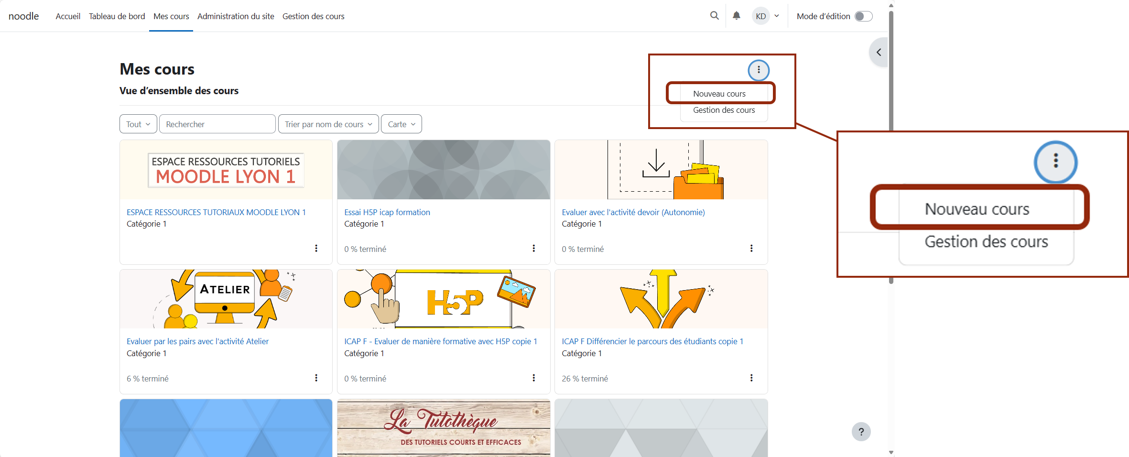Image resolution: width=1129 pixels, height=457 pixels.
Task: Open the search magnifier icon
Action: [x=714, y=16]
